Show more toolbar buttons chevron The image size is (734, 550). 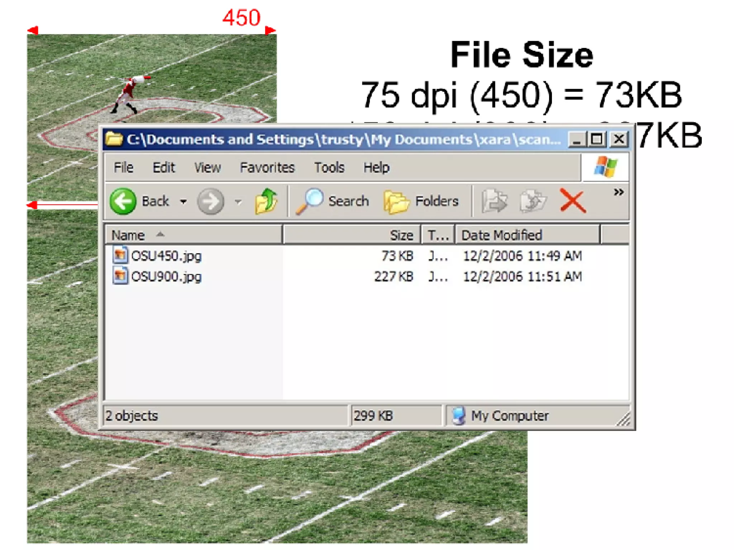pos(618,193)
